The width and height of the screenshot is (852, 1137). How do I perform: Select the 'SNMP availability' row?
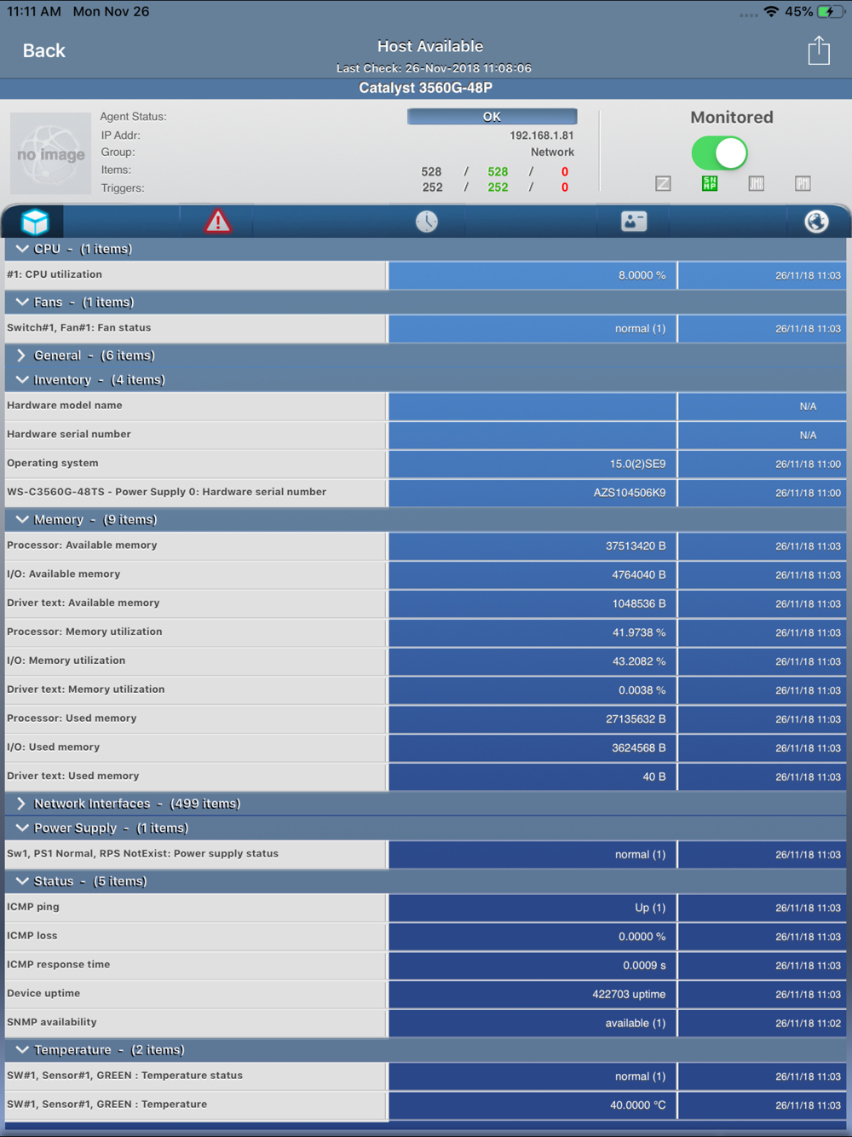pyautogui.click(x=425, y=1023)
